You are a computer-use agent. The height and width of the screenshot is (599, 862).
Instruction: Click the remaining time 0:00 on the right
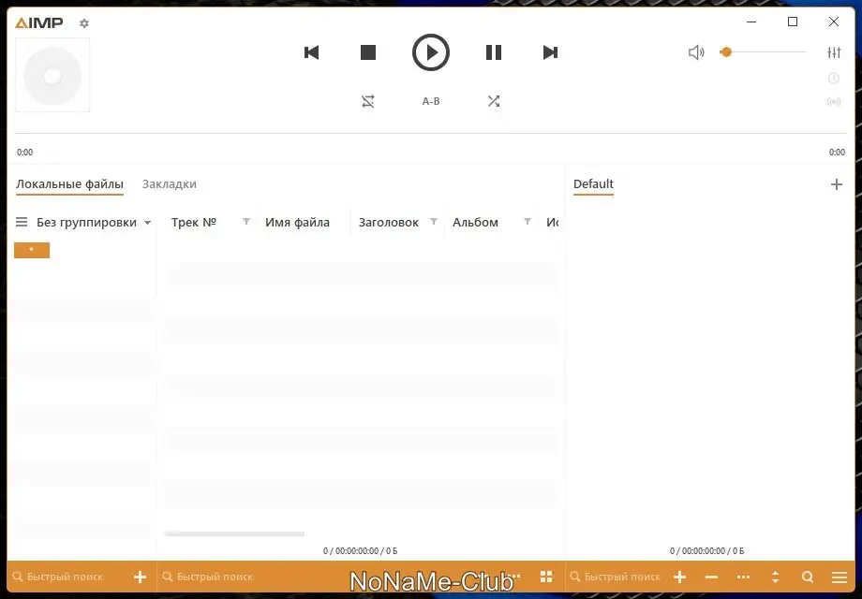[837, 152]
